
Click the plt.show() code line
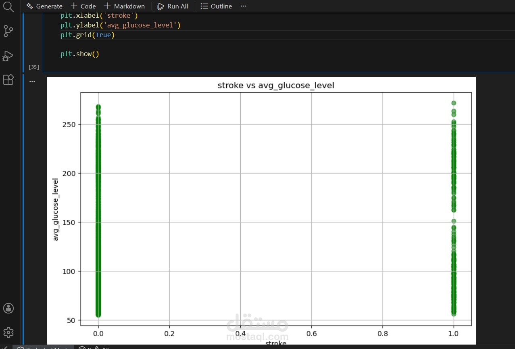coord(80,54)
